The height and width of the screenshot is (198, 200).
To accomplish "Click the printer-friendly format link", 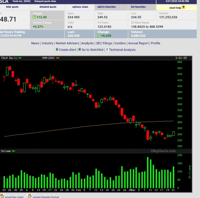I will coord(46,197).
